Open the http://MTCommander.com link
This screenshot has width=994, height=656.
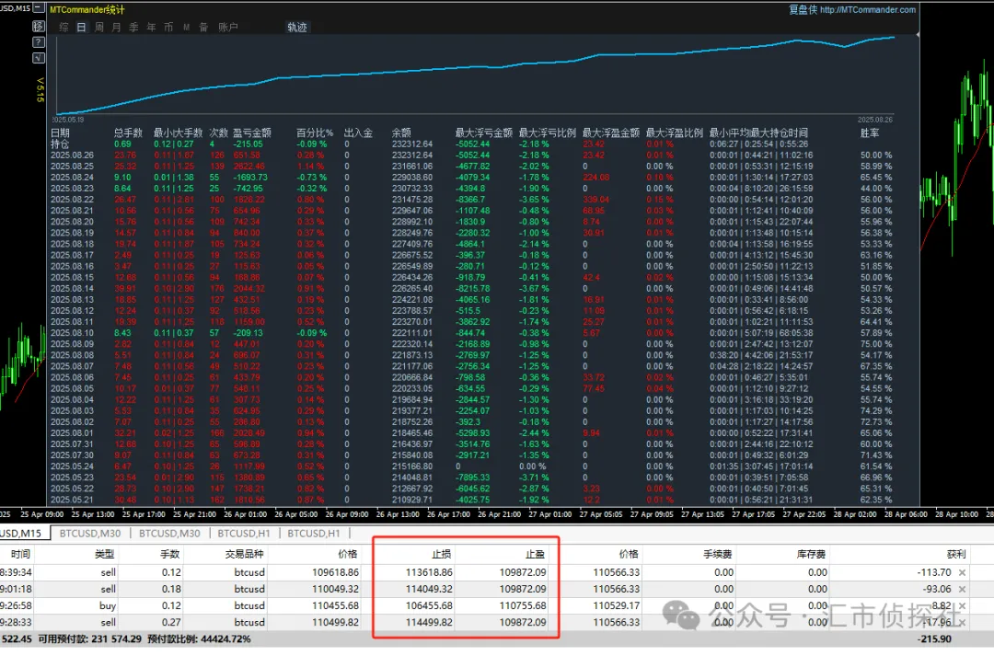867,10
